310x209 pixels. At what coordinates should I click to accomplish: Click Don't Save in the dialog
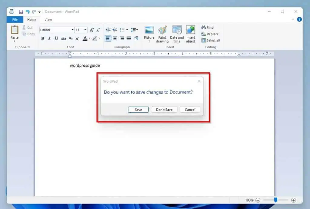point(164,110)
